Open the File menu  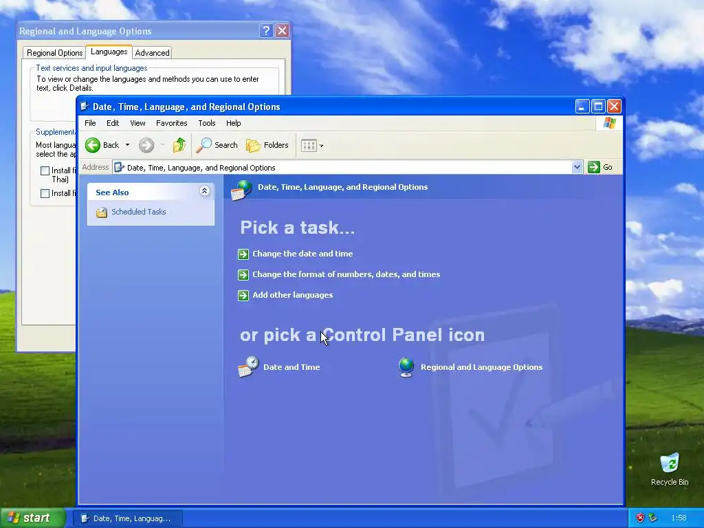pyautogui.click(x=90, y=123)
